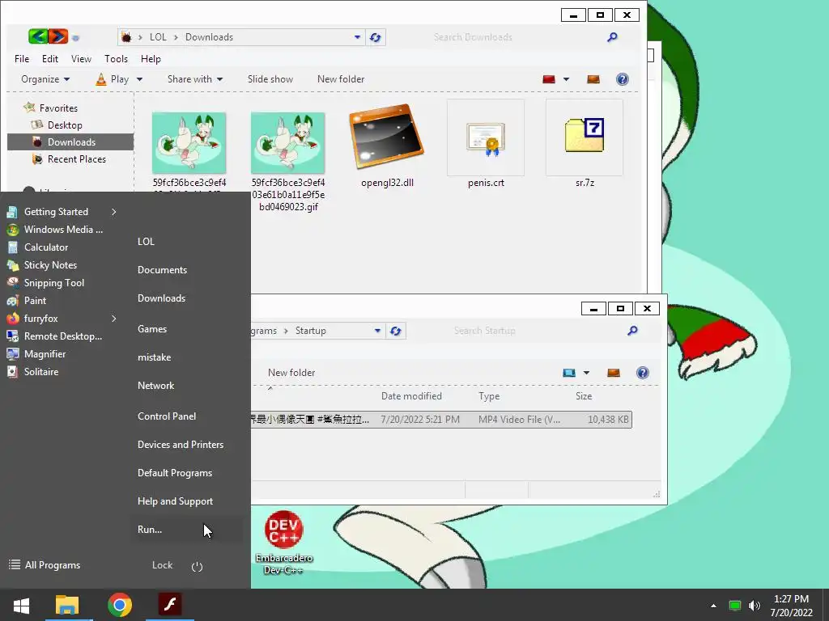The width and height of the screenshot is (829, 621).
Task: Open the Help menu
Action: click(x=151, y=58)
